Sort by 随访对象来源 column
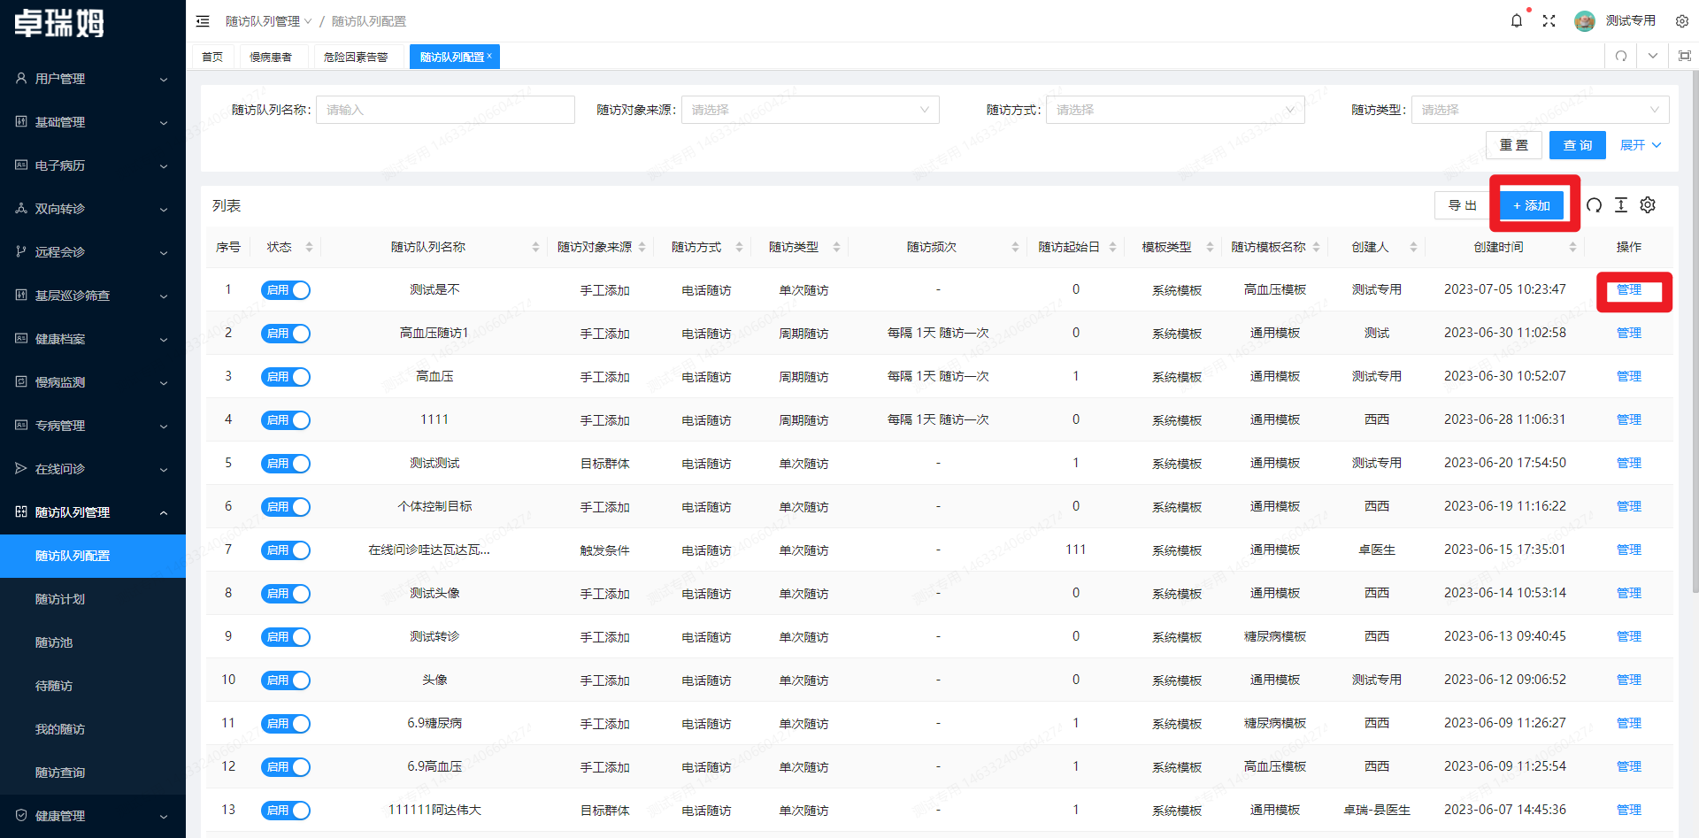1699x838 pixels. tap(642, 247)
